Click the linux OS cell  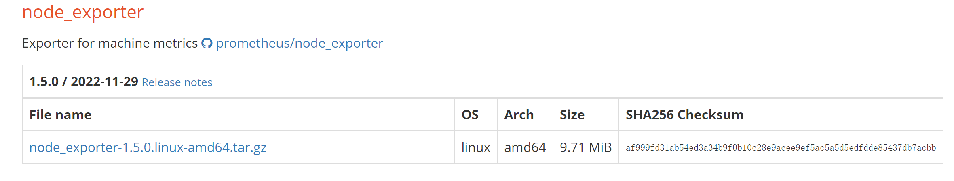(x=476, y=147)
